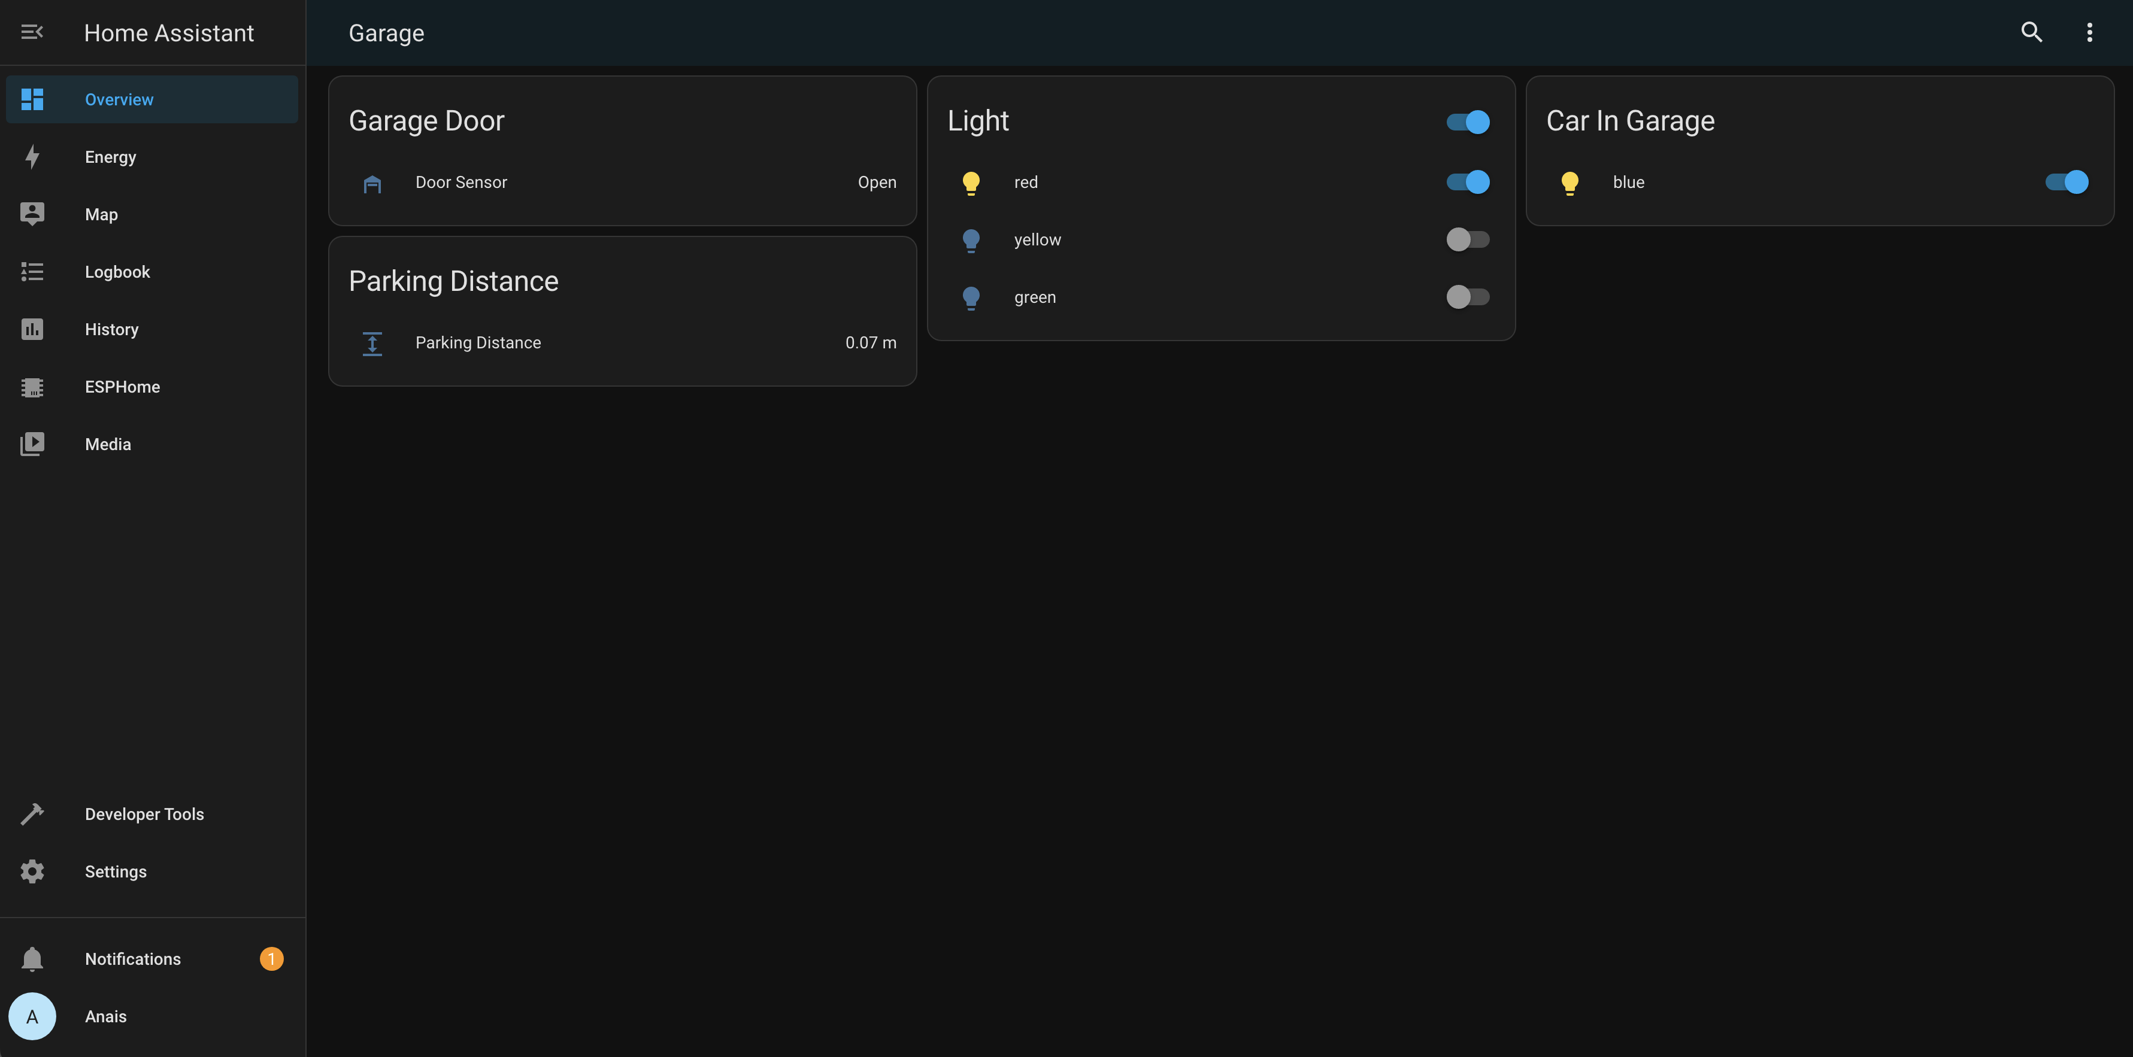This screenshot has width=2133, height=1057.
Task: Open Developer Tools from the sidebar
Action: click(144, 813)
